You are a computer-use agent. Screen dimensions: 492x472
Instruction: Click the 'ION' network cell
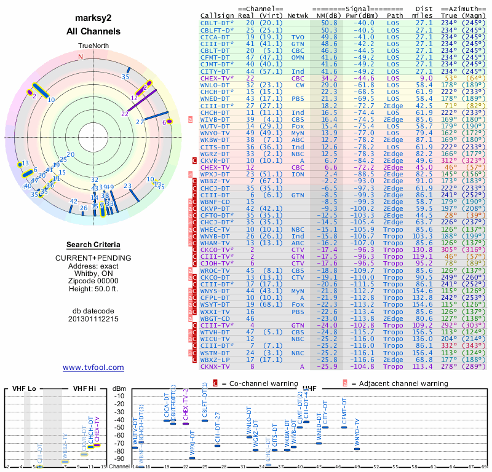pos(298,175)
